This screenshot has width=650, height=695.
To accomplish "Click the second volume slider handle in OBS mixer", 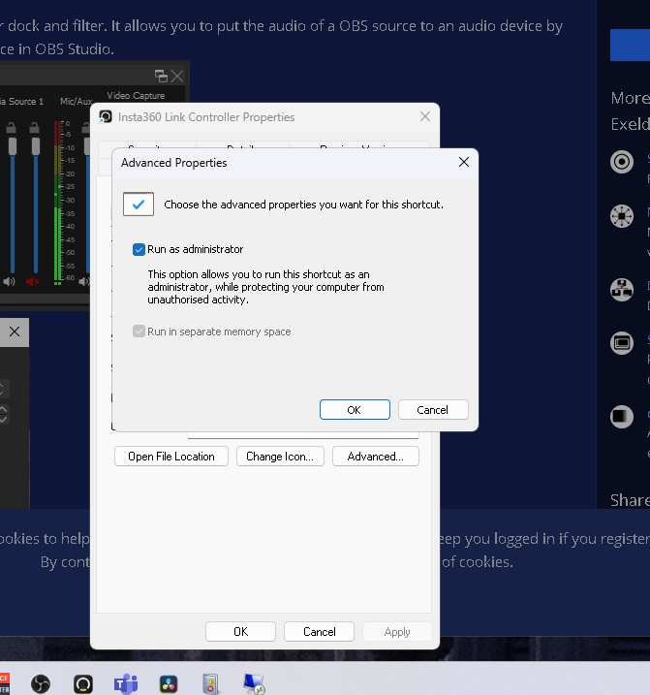I will click(36, 145).
